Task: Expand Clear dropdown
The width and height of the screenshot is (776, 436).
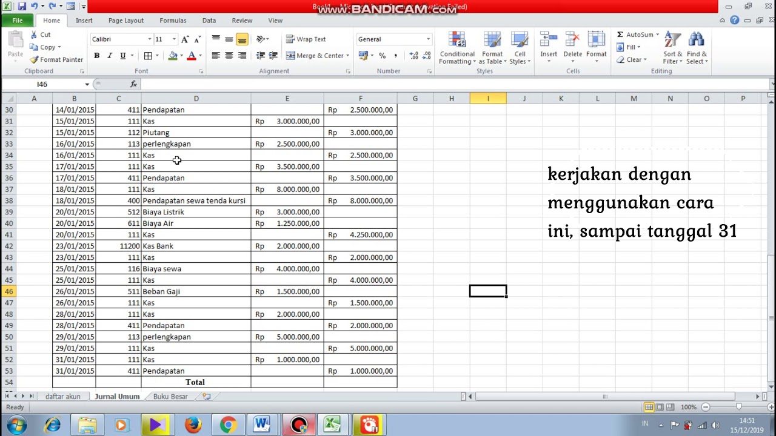Action: coord(645,59)
